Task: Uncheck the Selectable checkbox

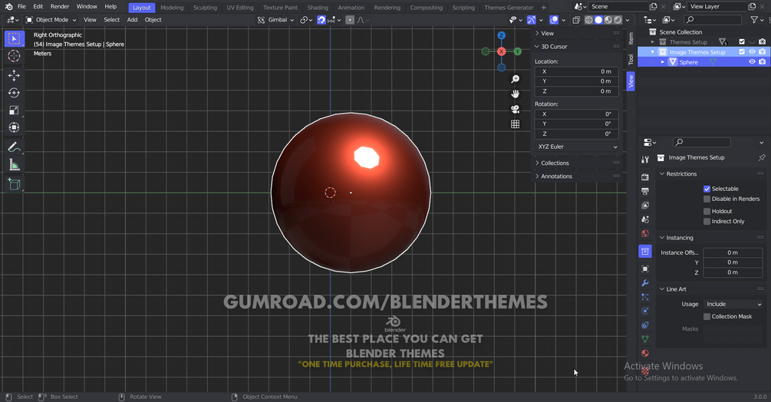Action: coord(707,189)
